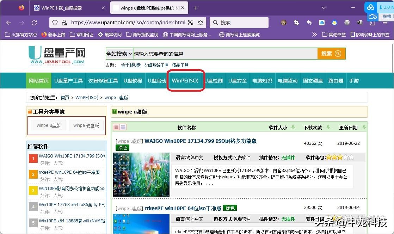This screenshot has width=394, height=234.
Task: Click the page reload icon
Action: pyautogui.click(x=34, y=23)
